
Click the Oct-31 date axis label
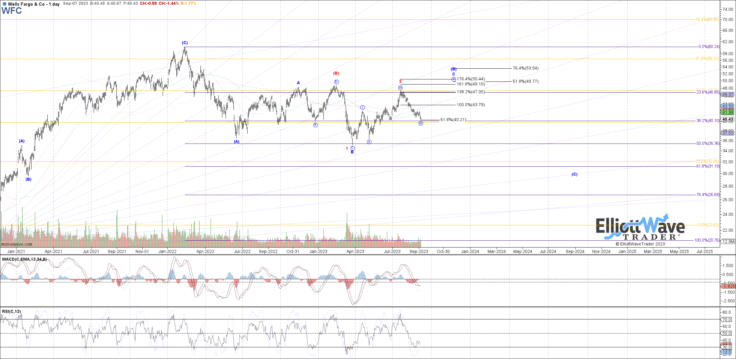293,251
